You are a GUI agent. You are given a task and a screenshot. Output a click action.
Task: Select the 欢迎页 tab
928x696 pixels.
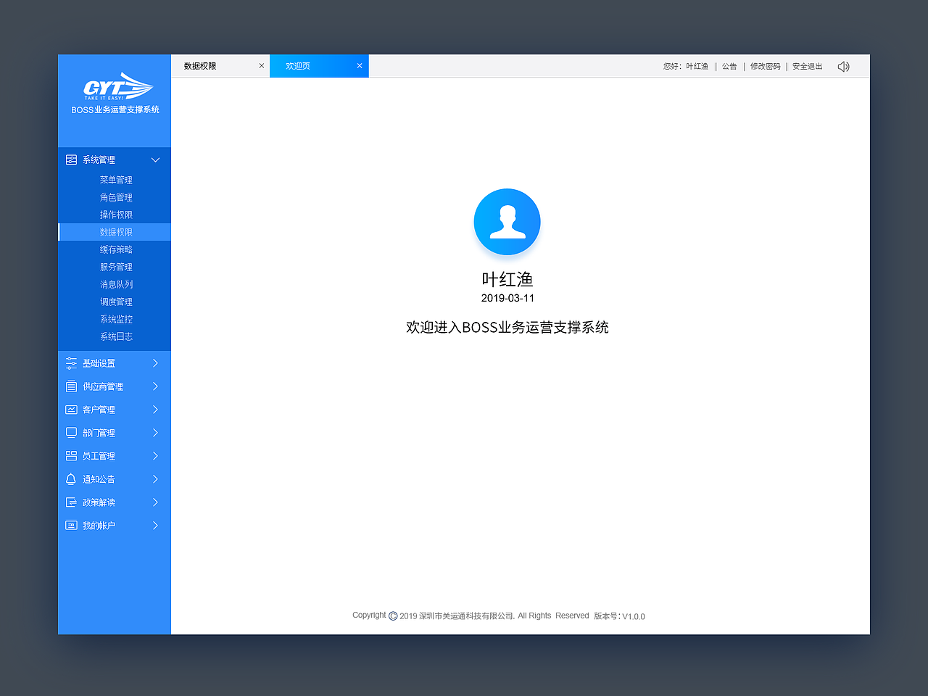297,65
